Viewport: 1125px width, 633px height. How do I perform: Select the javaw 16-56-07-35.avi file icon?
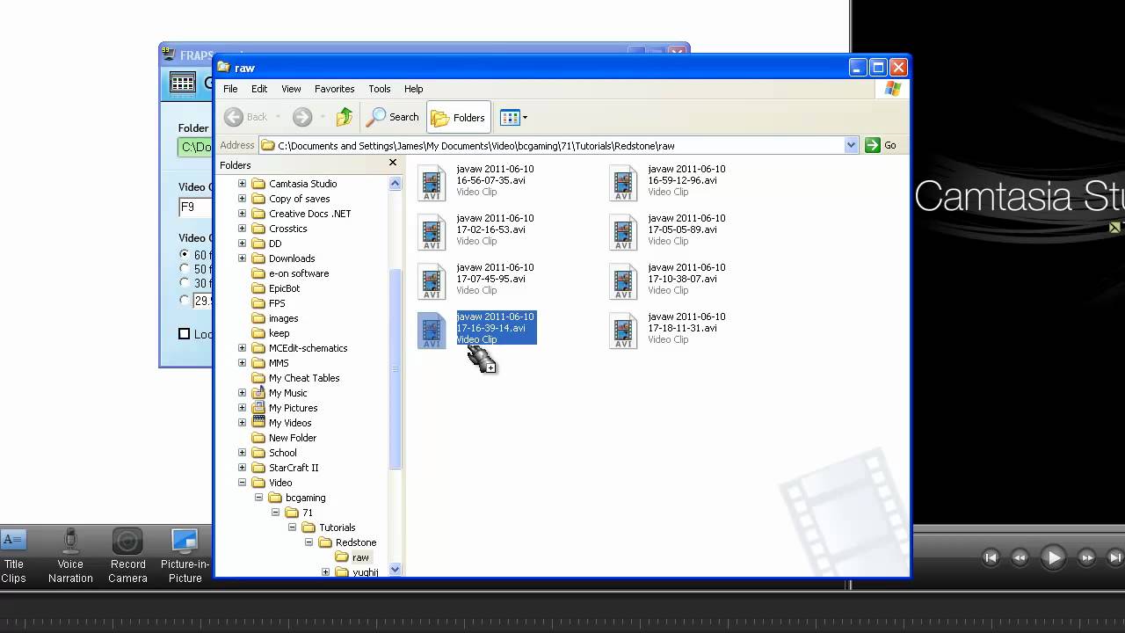click(432, 183)
